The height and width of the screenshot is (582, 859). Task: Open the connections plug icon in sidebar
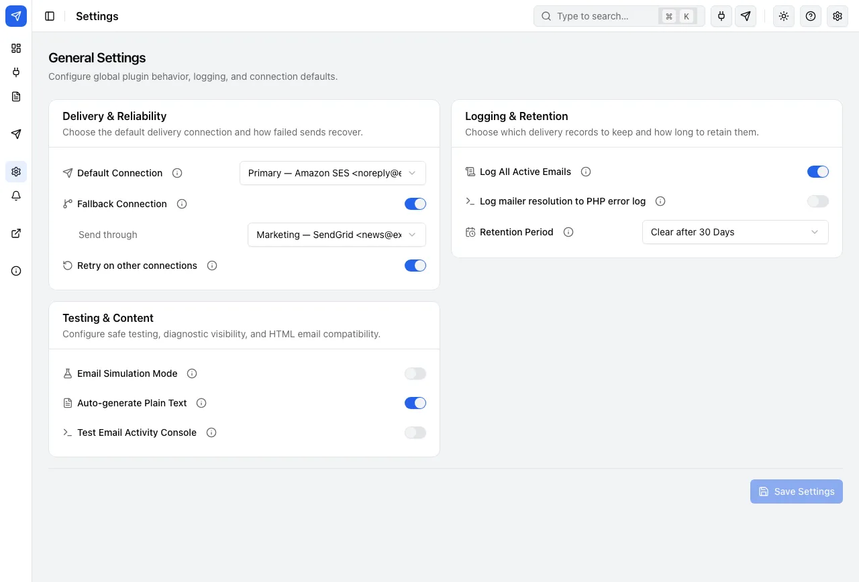[16, 72]
